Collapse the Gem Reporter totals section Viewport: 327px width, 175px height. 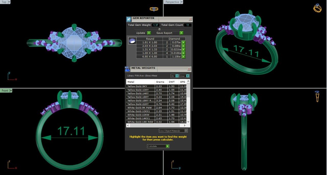click(x=159, y=29)
